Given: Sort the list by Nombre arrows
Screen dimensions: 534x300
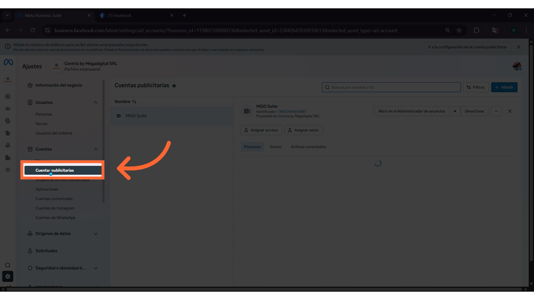Looking at the screenshot, I should [x=134, y=102].
